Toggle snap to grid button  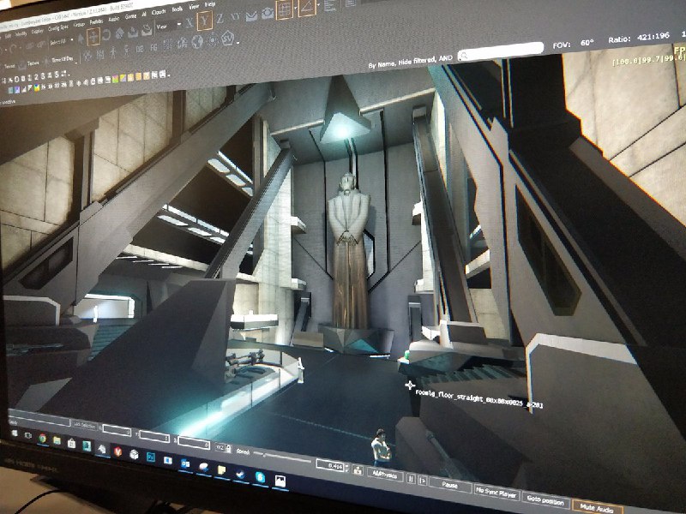[x=285, y=9]
